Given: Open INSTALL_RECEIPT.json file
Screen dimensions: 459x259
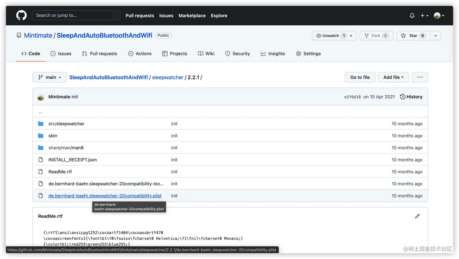Looking at the screenshot, I should pos(73,160).
